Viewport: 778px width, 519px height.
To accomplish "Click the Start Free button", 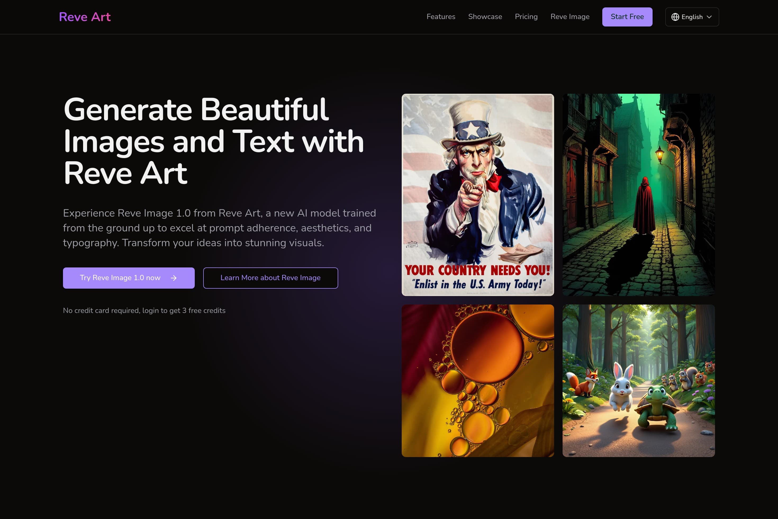I will click(627, 16).
